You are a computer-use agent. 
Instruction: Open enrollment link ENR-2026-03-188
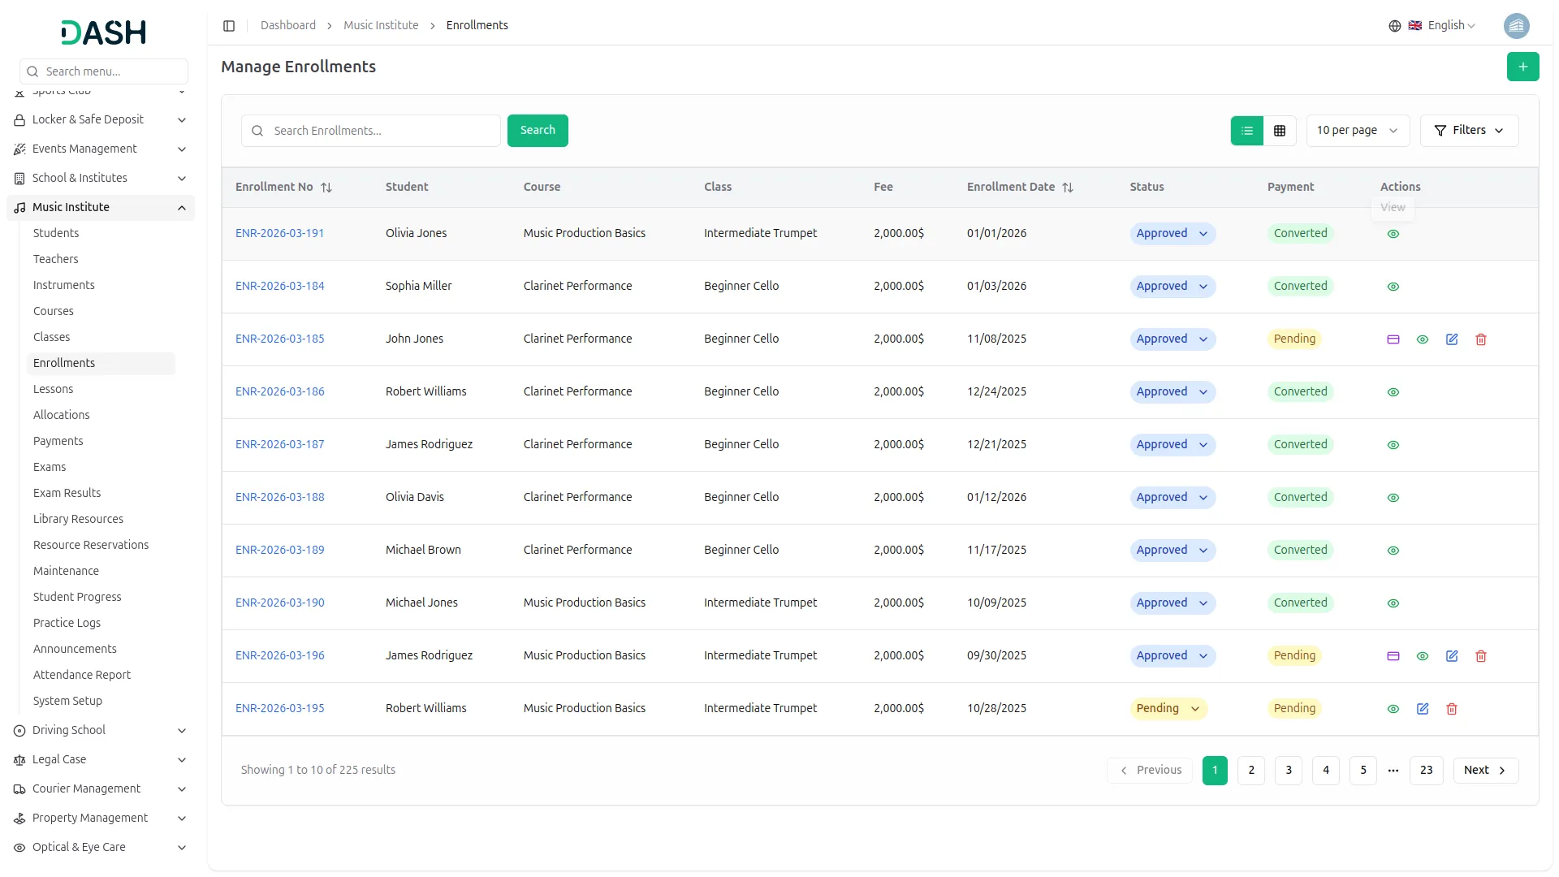tap(279, 497)
